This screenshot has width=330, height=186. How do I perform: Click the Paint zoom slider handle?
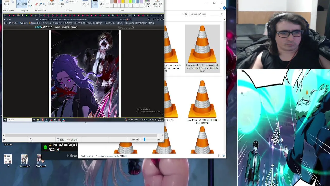(144, 140)
